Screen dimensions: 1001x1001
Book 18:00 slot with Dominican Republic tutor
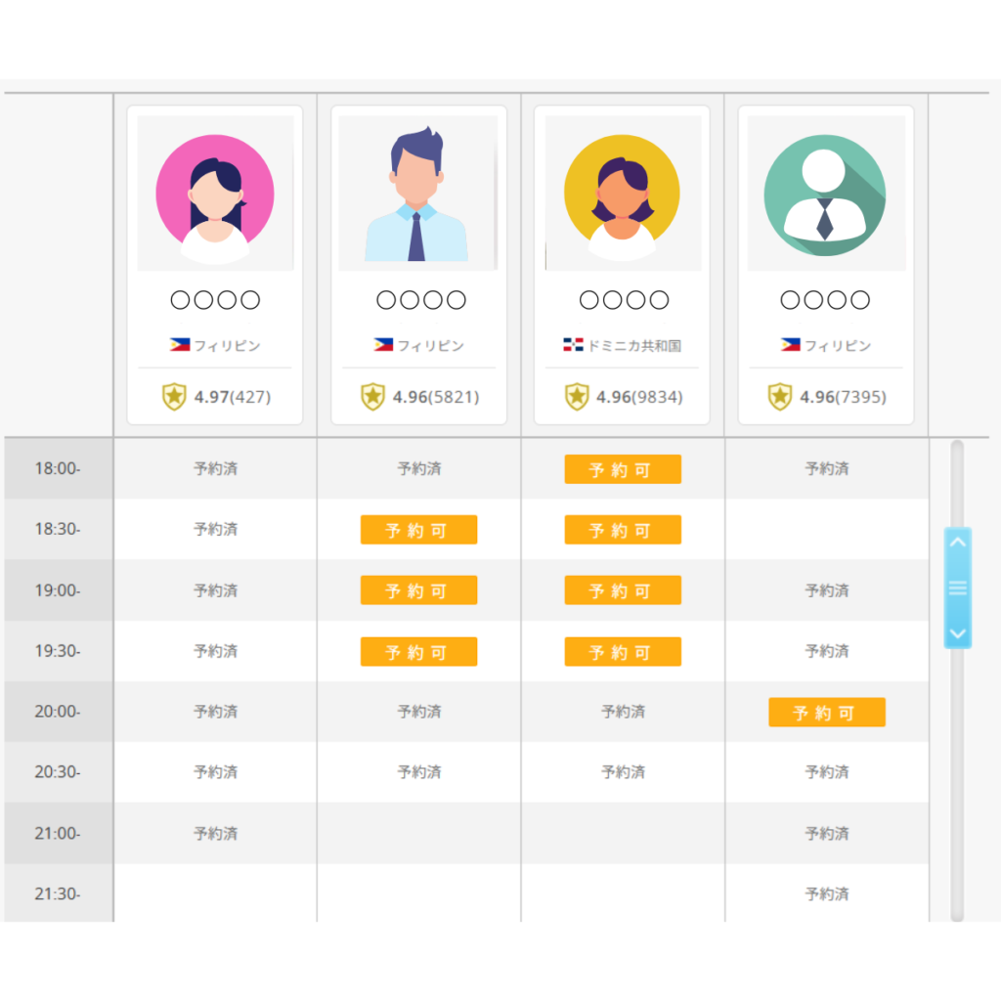pyautogui.click(x=623, y=469)
